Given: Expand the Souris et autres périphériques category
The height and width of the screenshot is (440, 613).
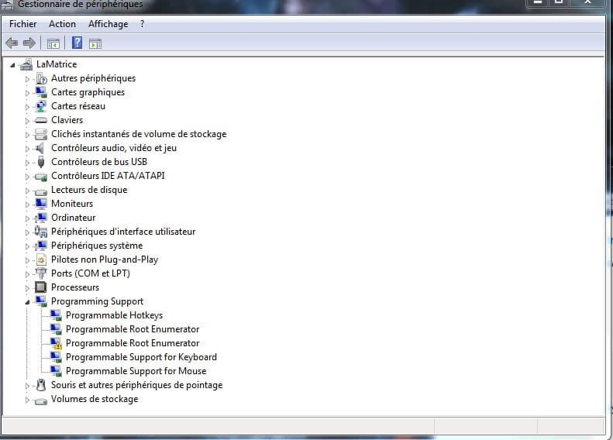Looking at the screenshot, I should pos(27,386).
